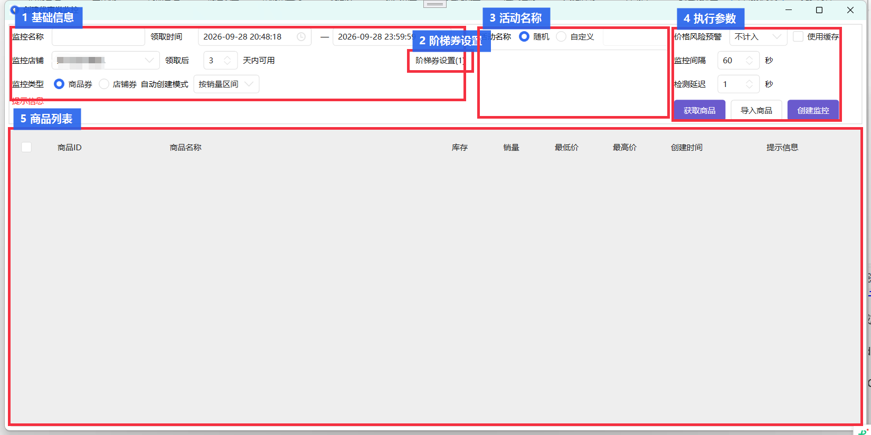Click the 最高价 column header
Image resolution: width=871 pixels, height=435 pixels.
pyautogui.click(x=624, y=148)
